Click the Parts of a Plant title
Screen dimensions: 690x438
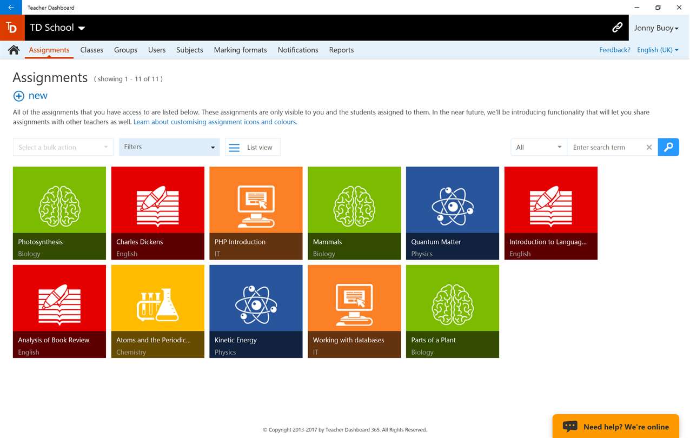[434, 340]
